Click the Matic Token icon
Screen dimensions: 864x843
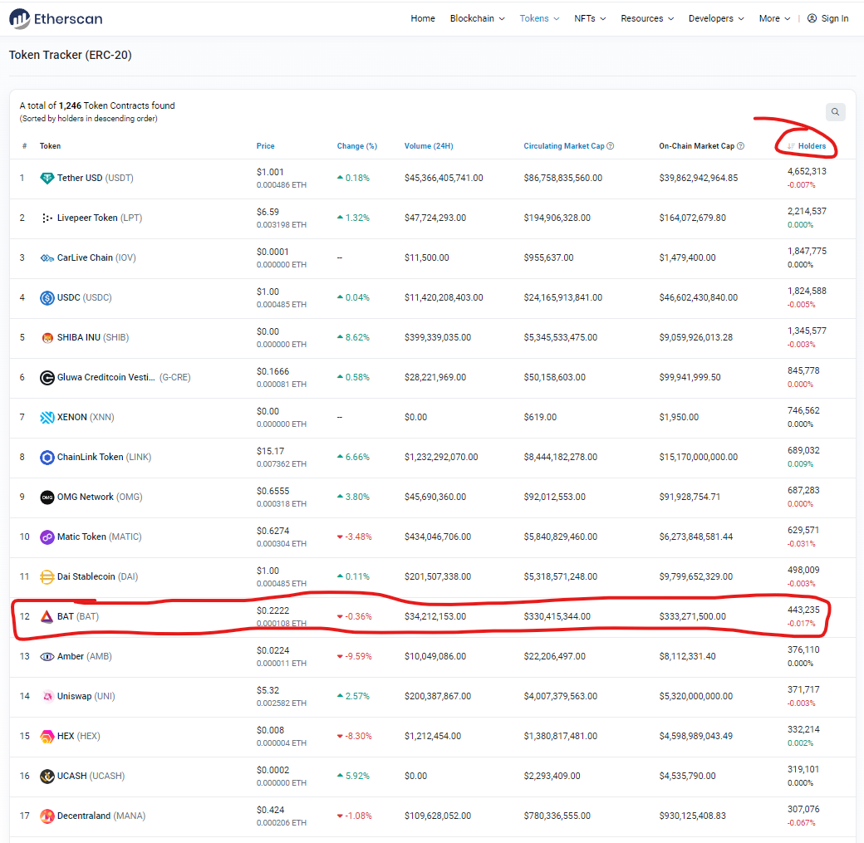pos(47,537)
